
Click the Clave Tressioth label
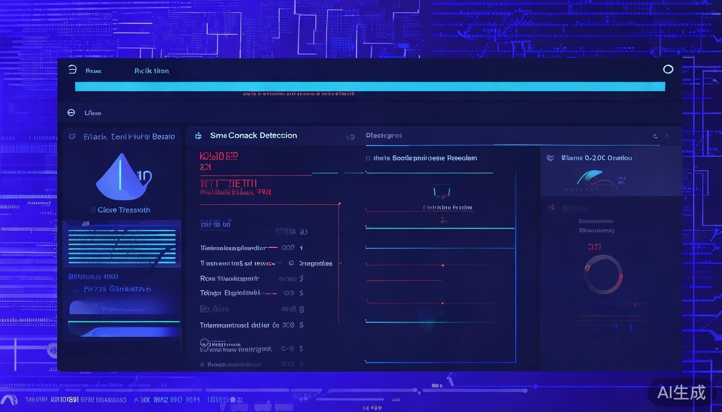(124, 210)
